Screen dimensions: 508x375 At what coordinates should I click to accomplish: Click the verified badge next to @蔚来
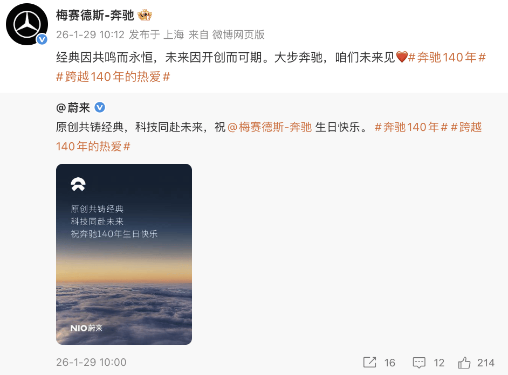tap(100, 107)
